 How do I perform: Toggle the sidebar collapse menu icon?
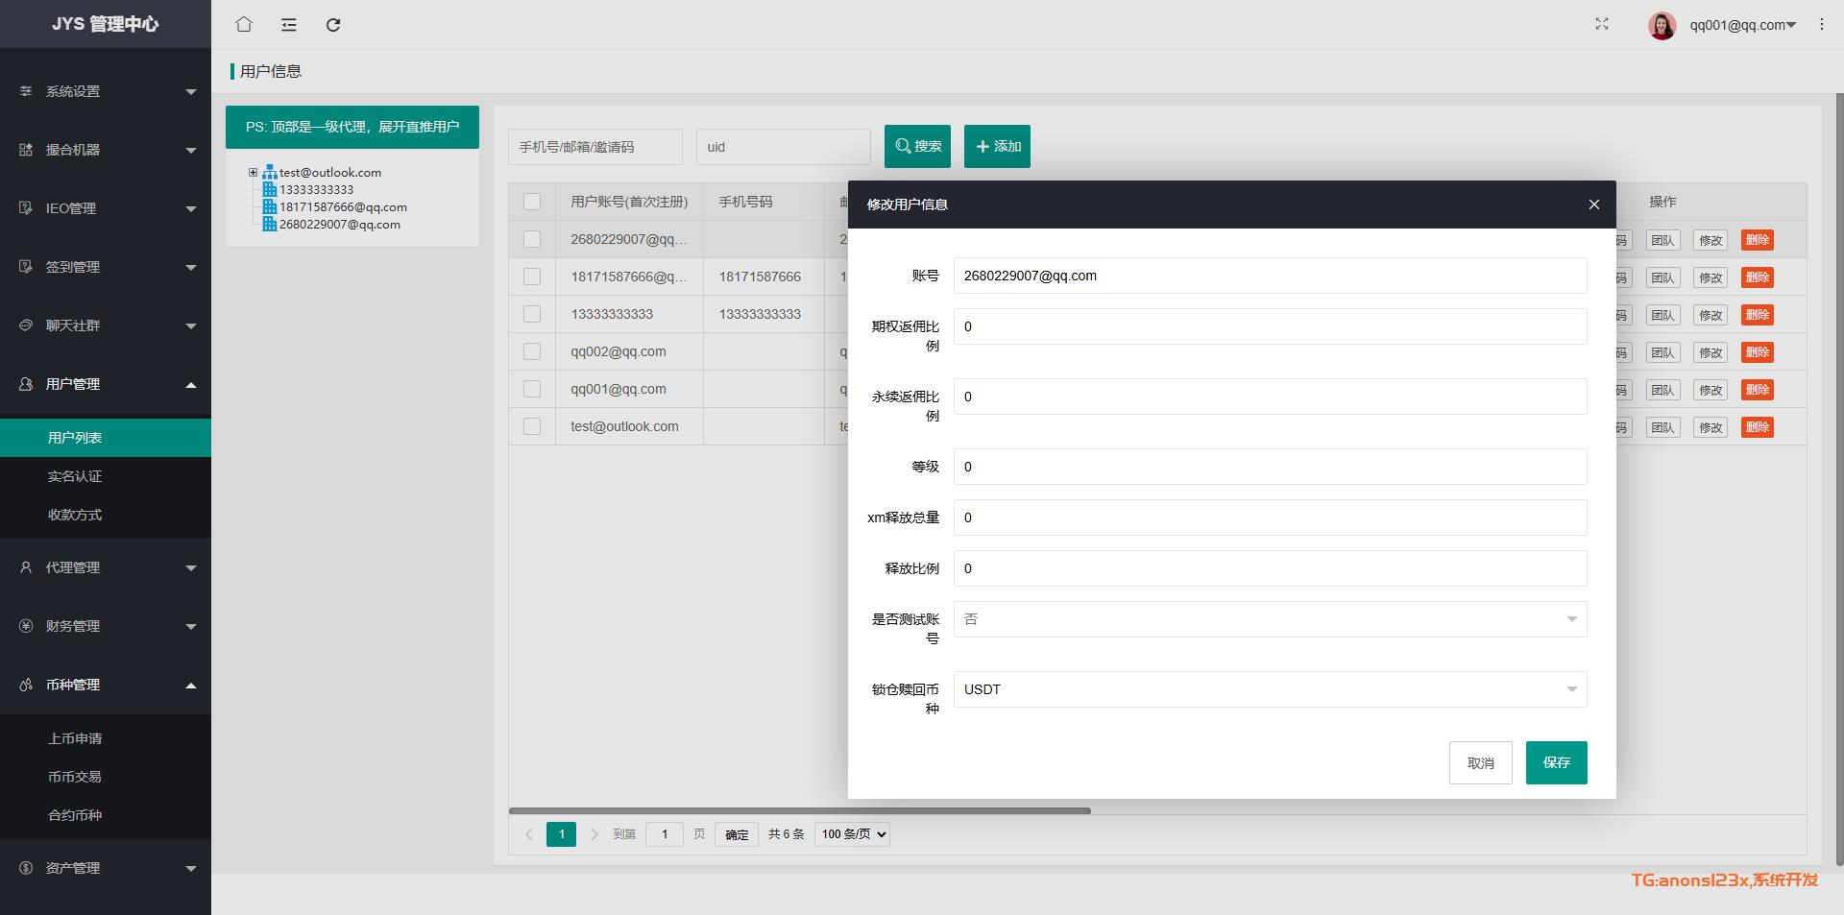coord(289,25)
